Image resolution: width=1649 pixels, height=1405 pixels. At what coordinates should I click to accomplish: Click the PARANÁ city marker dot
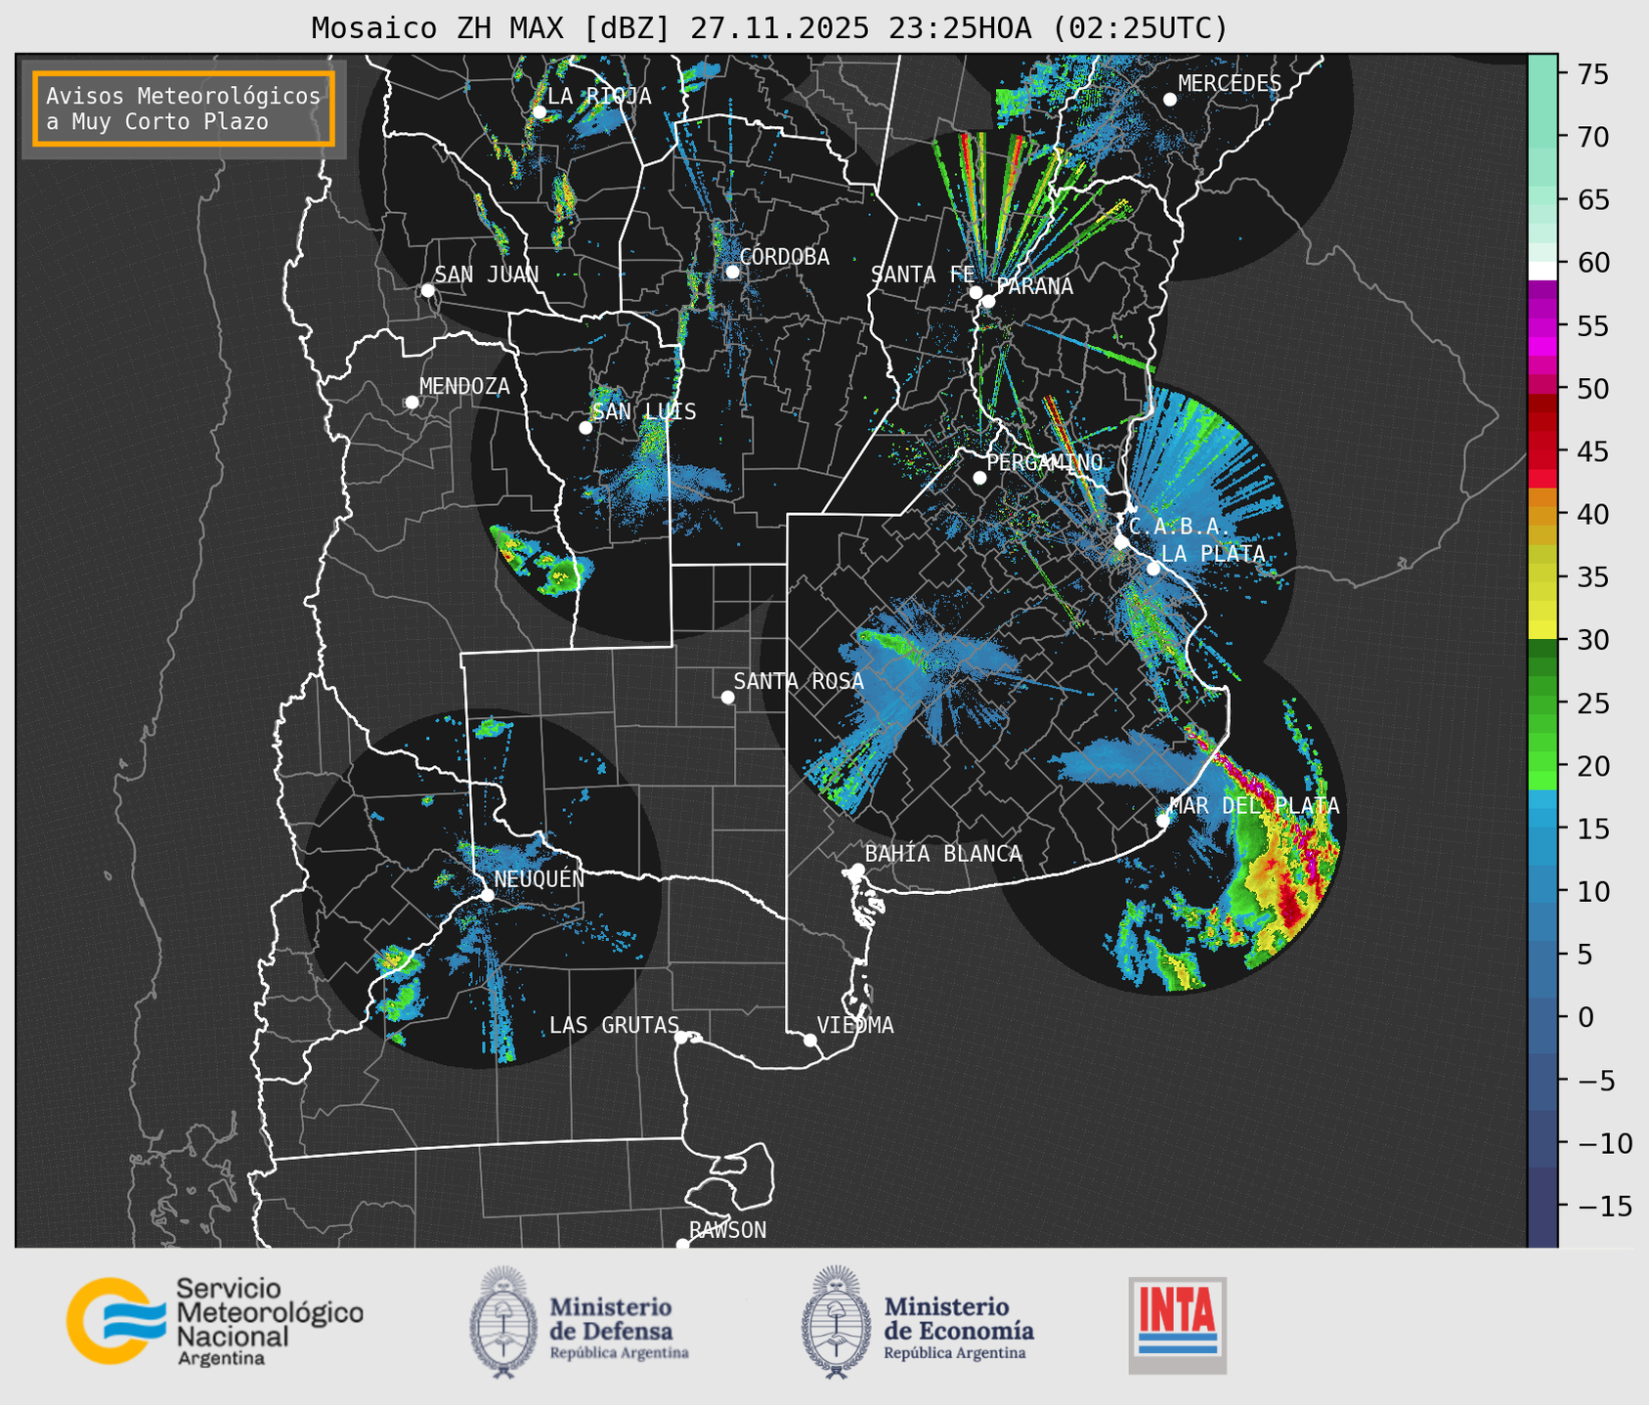point(988,301)
